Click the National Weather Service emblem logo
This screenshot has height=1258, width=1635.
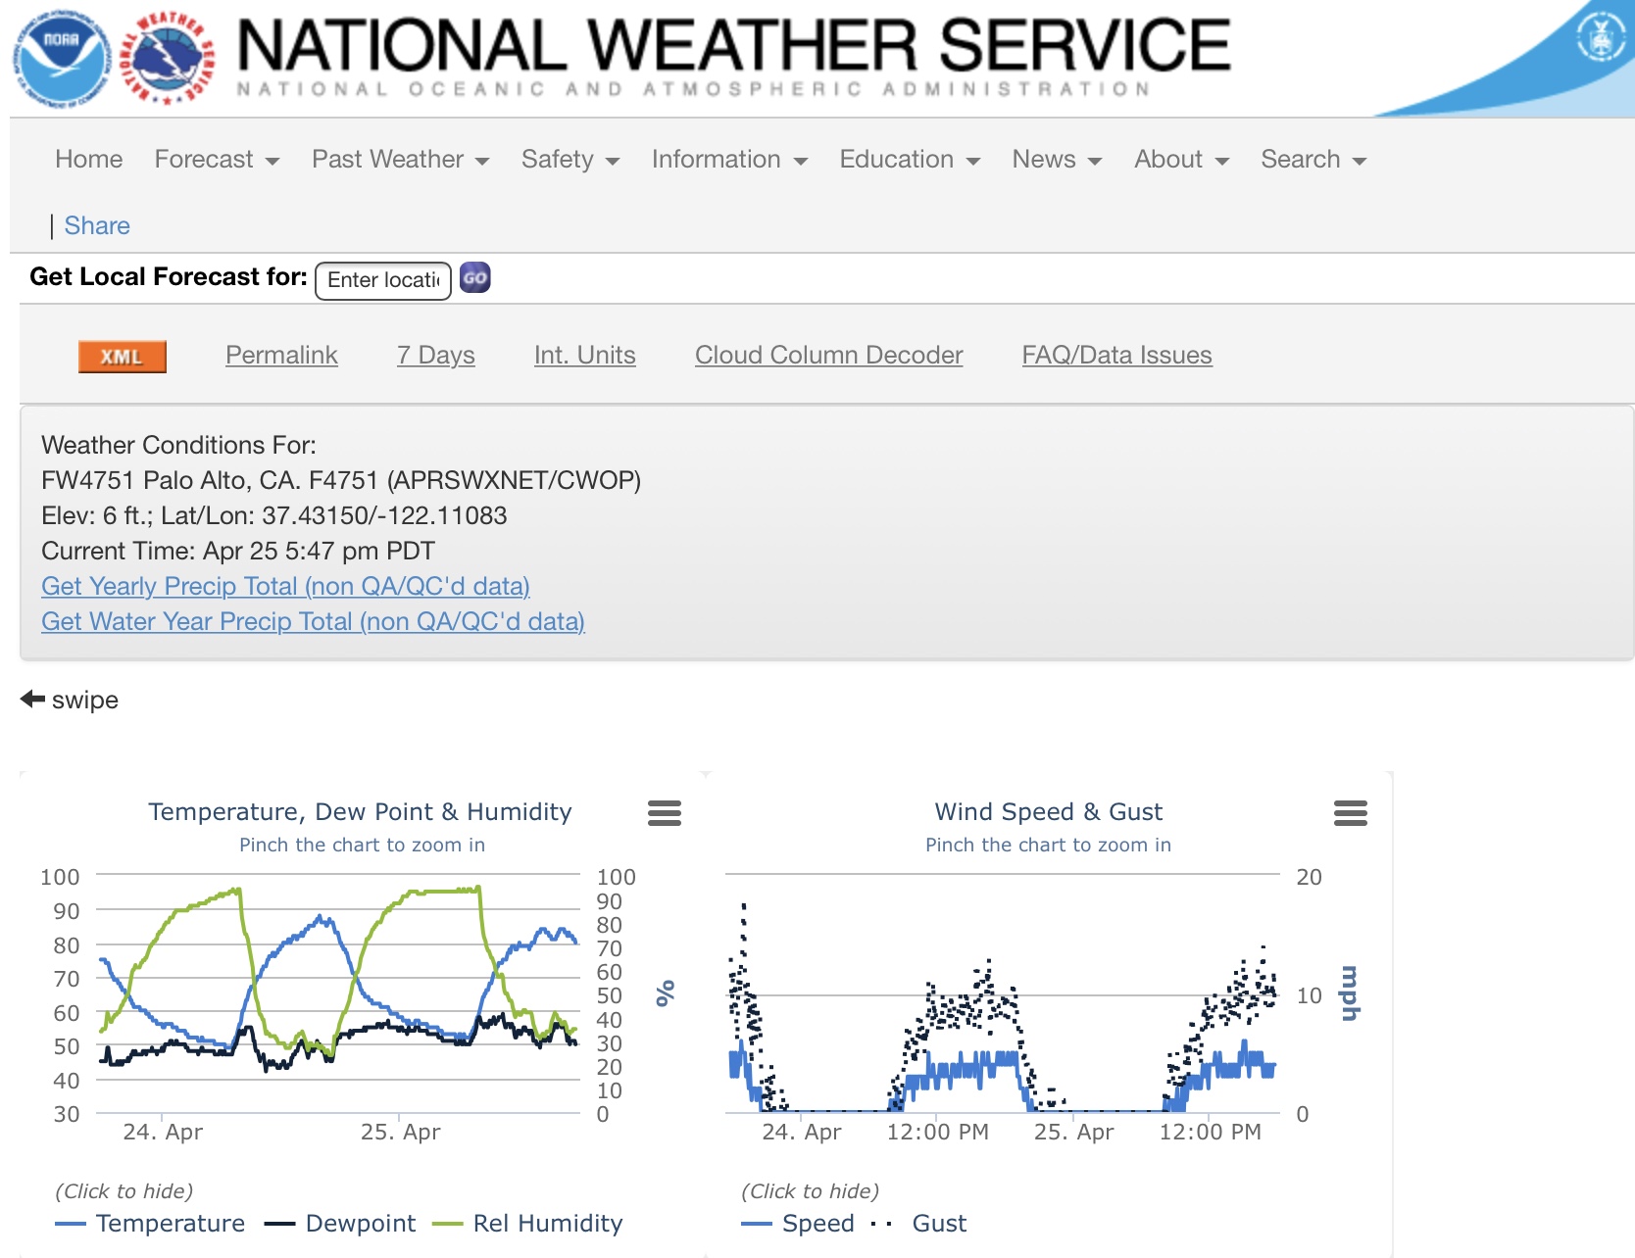[x=167, y=58]
